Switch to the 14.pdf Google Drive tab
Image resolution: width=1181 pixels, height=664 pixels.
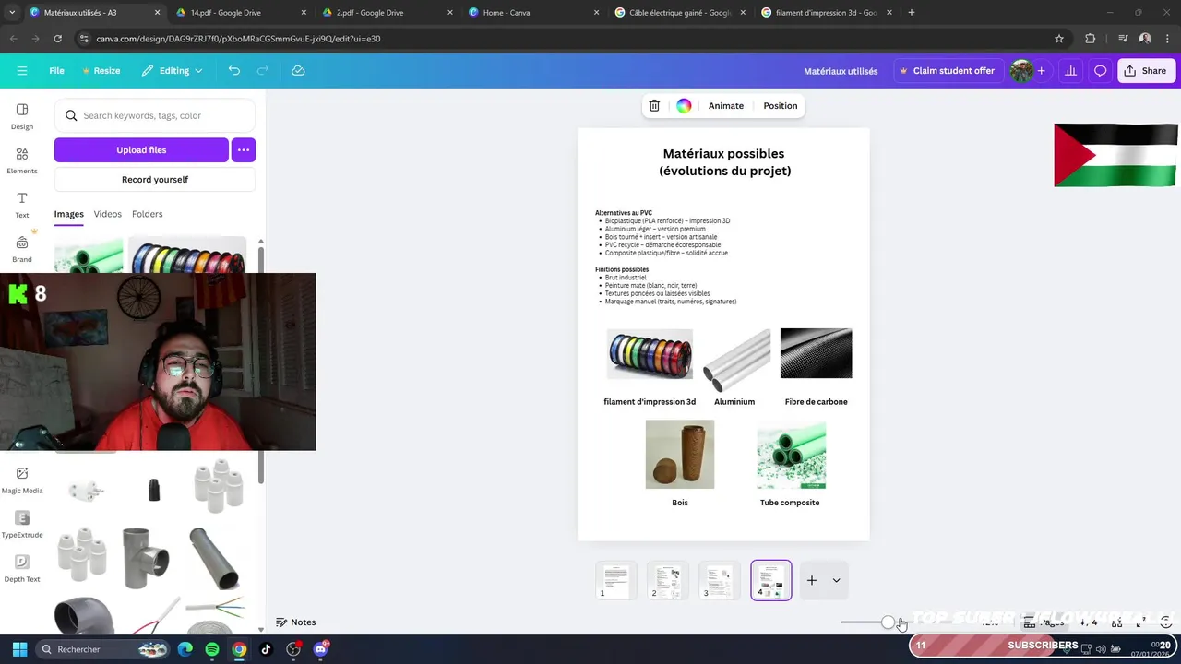click(x=238, y=13)
